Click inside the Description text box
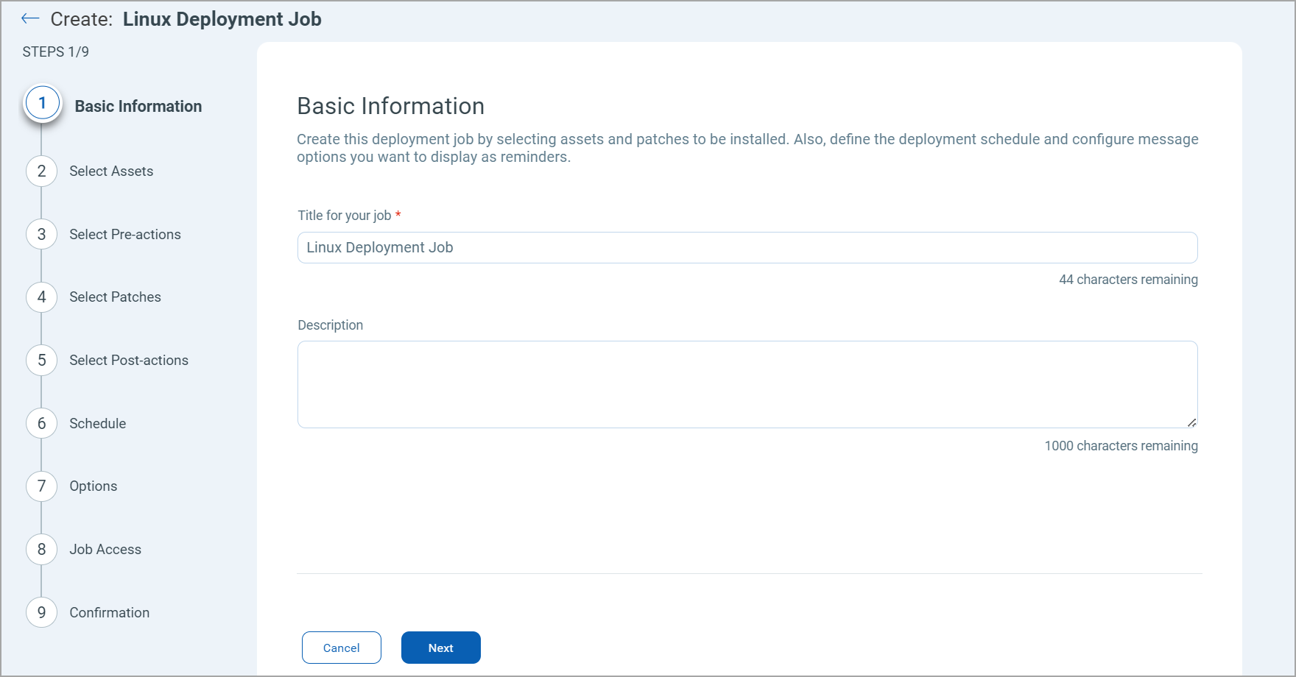 pos(747,384)
